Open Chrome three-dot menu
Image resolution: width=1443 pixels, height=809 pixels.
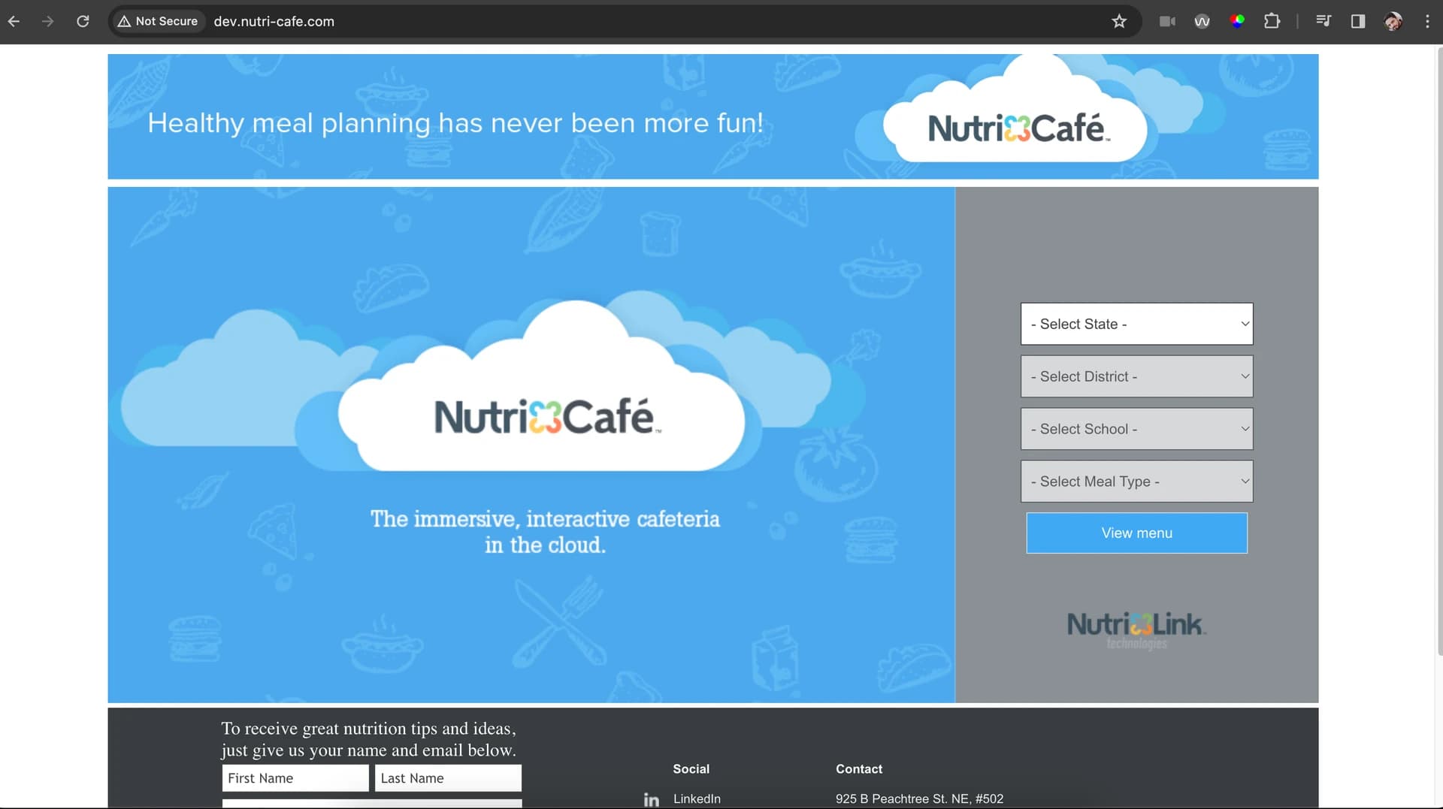(1427, 21)
